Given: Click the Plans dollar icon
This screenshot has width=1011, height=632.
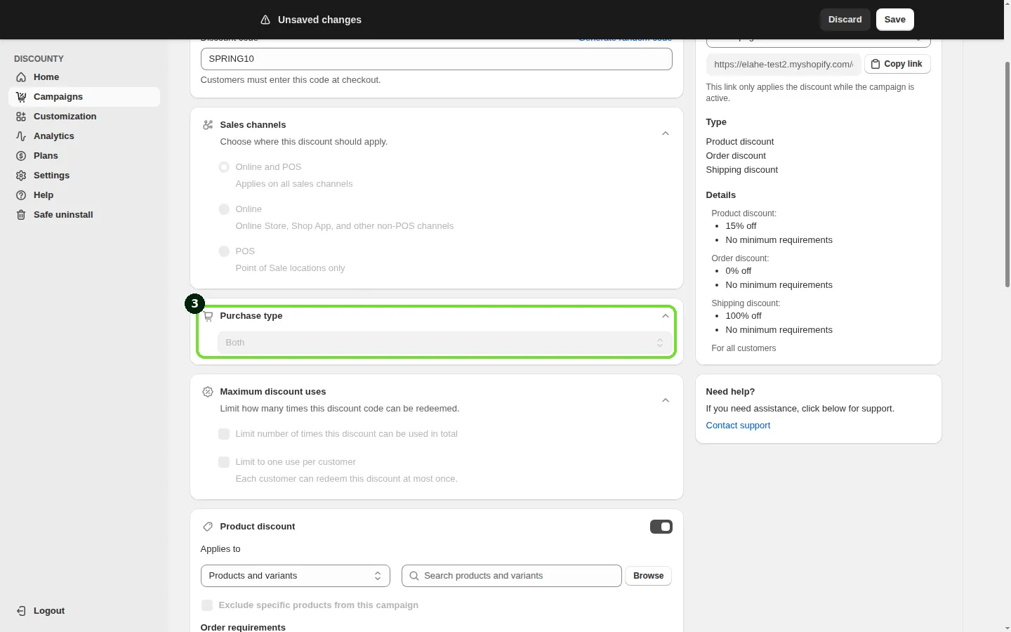Looking at the screenshot, I should [x=21, y=156].
